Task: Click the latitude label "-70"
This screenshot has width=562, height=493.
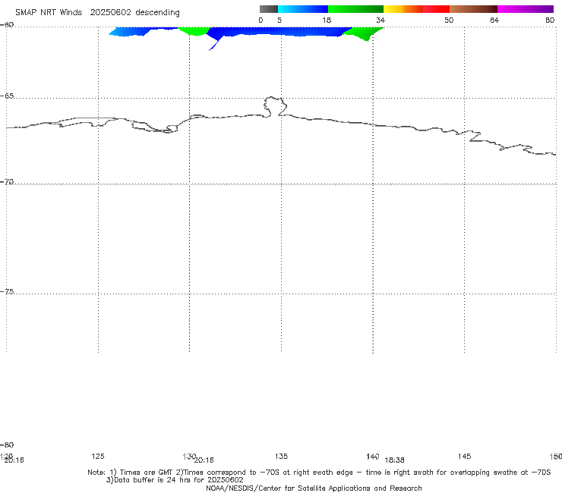Action: point(7,182)
